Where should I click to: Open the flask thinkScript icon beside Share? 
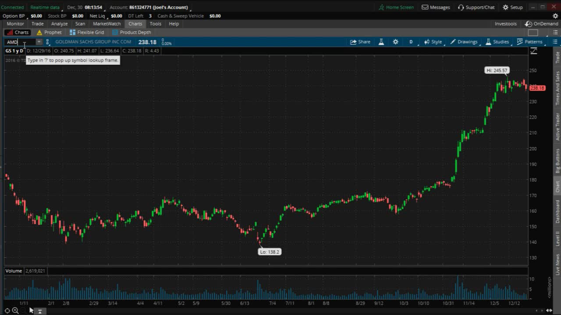click(381, 42)
